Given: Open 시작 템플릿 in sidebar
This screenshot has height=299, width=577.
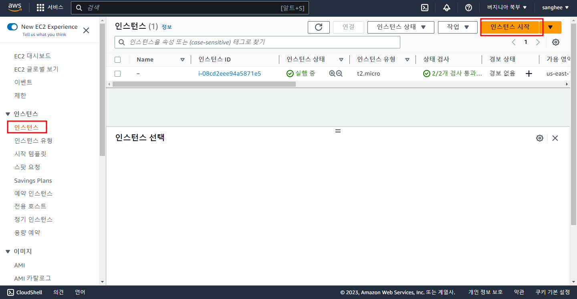Looking at the screenshot, I should (x=30, y=154).
